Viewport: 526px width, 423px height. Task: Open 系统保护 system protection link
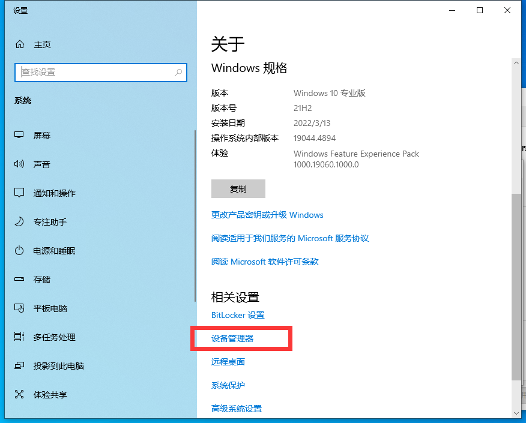point(228,385)
